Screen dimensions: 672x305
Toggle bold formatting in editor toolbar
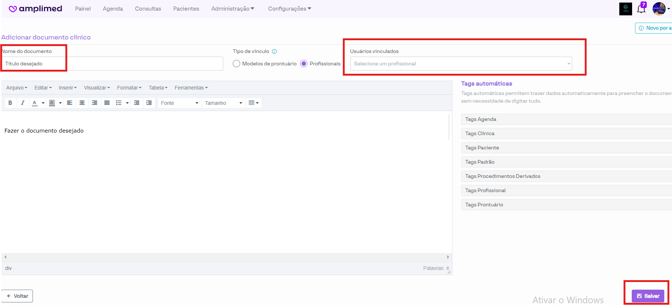pos(10,103)
